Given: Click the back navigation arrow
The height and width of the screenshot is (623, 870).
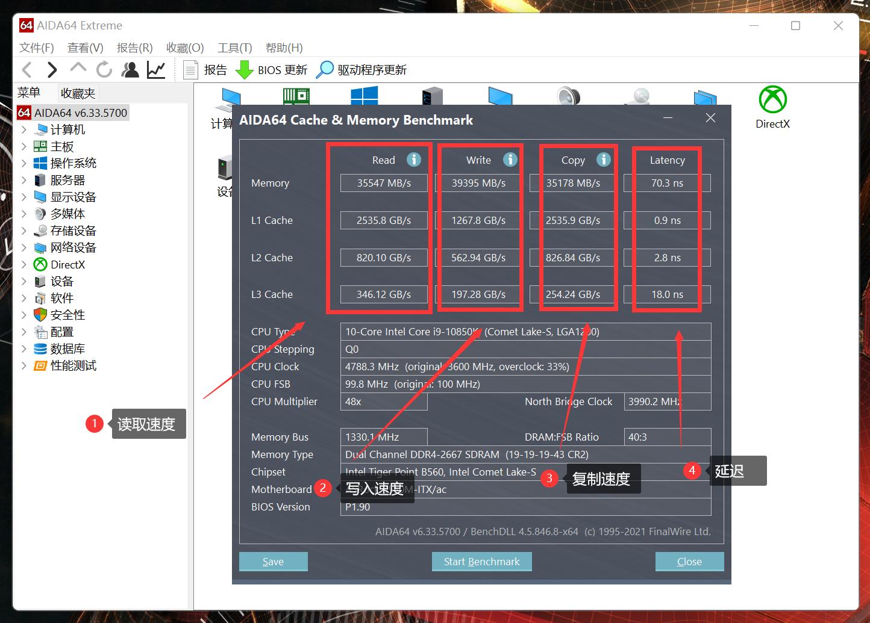Looking at the screenshot, I should [x=27, y=69].
